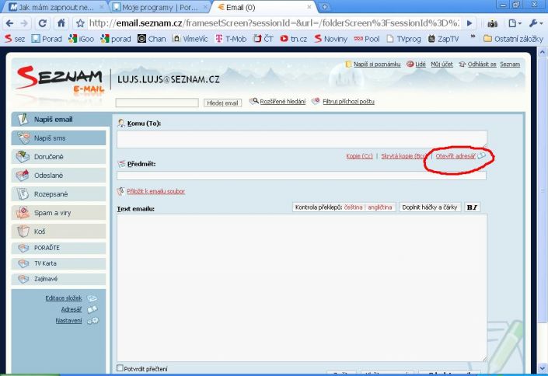
Task: Open the 'Můj účet' link
Action: pos(442,64)
